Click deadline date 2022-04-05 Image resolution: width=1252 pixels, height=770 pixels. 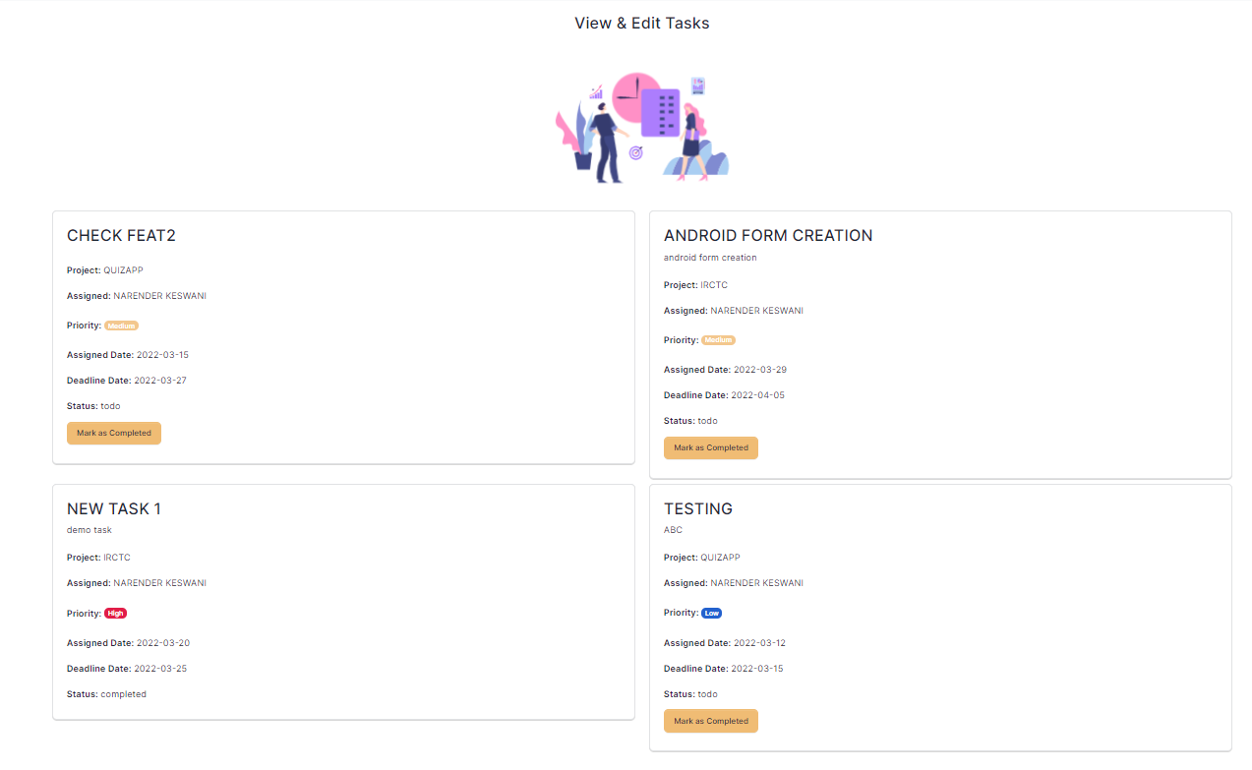(x=758, y=395)
